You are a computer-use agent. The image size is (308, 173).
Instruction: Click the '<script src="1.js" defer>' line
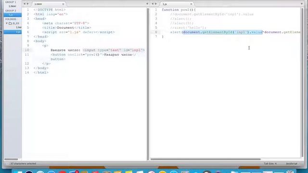coord(78,32)
